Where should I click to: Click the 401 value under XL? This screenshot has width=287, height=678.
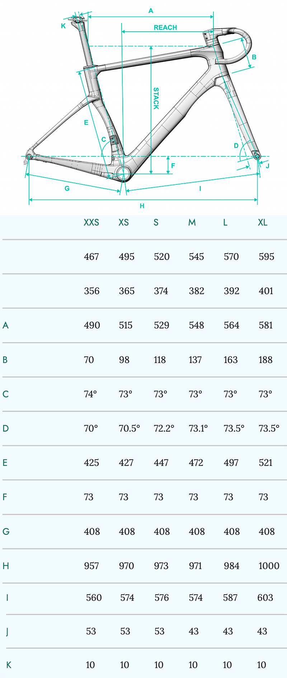coord(266,291)
